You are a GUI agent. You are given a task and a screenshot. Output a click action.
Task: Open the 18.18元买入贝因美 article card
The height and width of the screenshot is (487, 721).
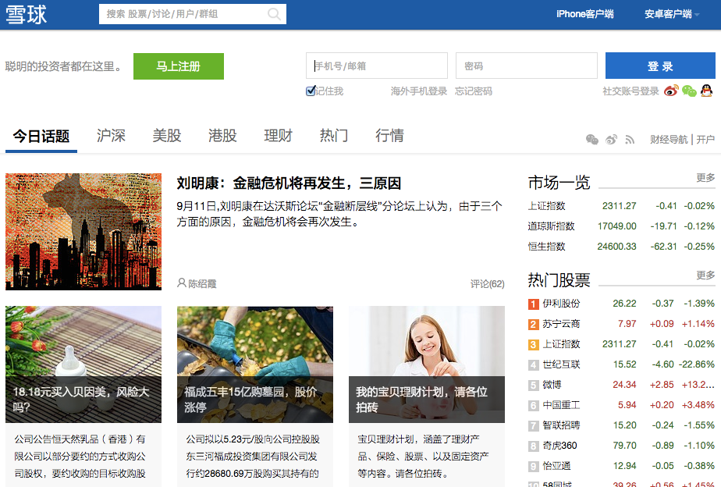click(x=83, y=396)
